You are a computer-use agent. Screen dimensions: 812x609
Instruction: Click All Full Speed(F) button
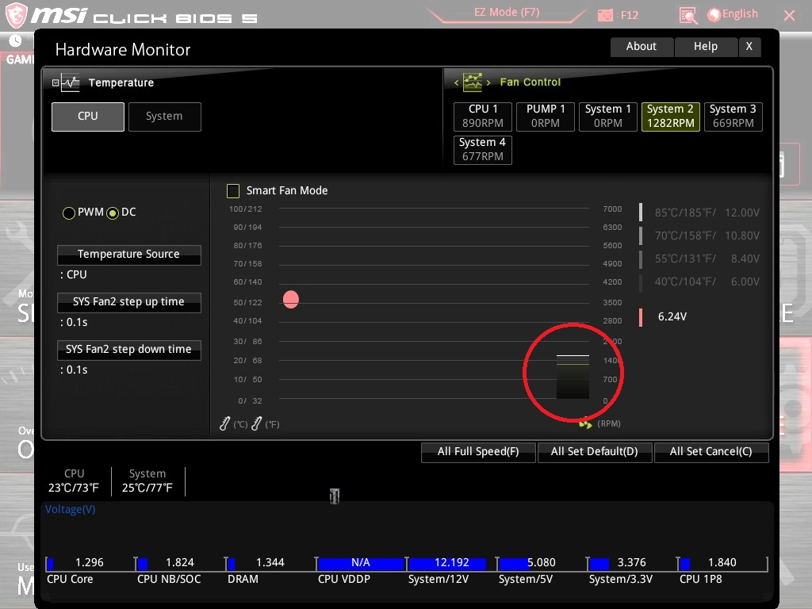tap(478, 452)
